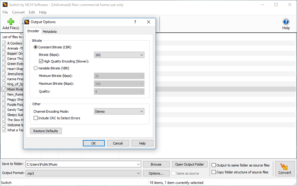
Task: Click the context help question mark in Output Options
Action: click(135, 22)
